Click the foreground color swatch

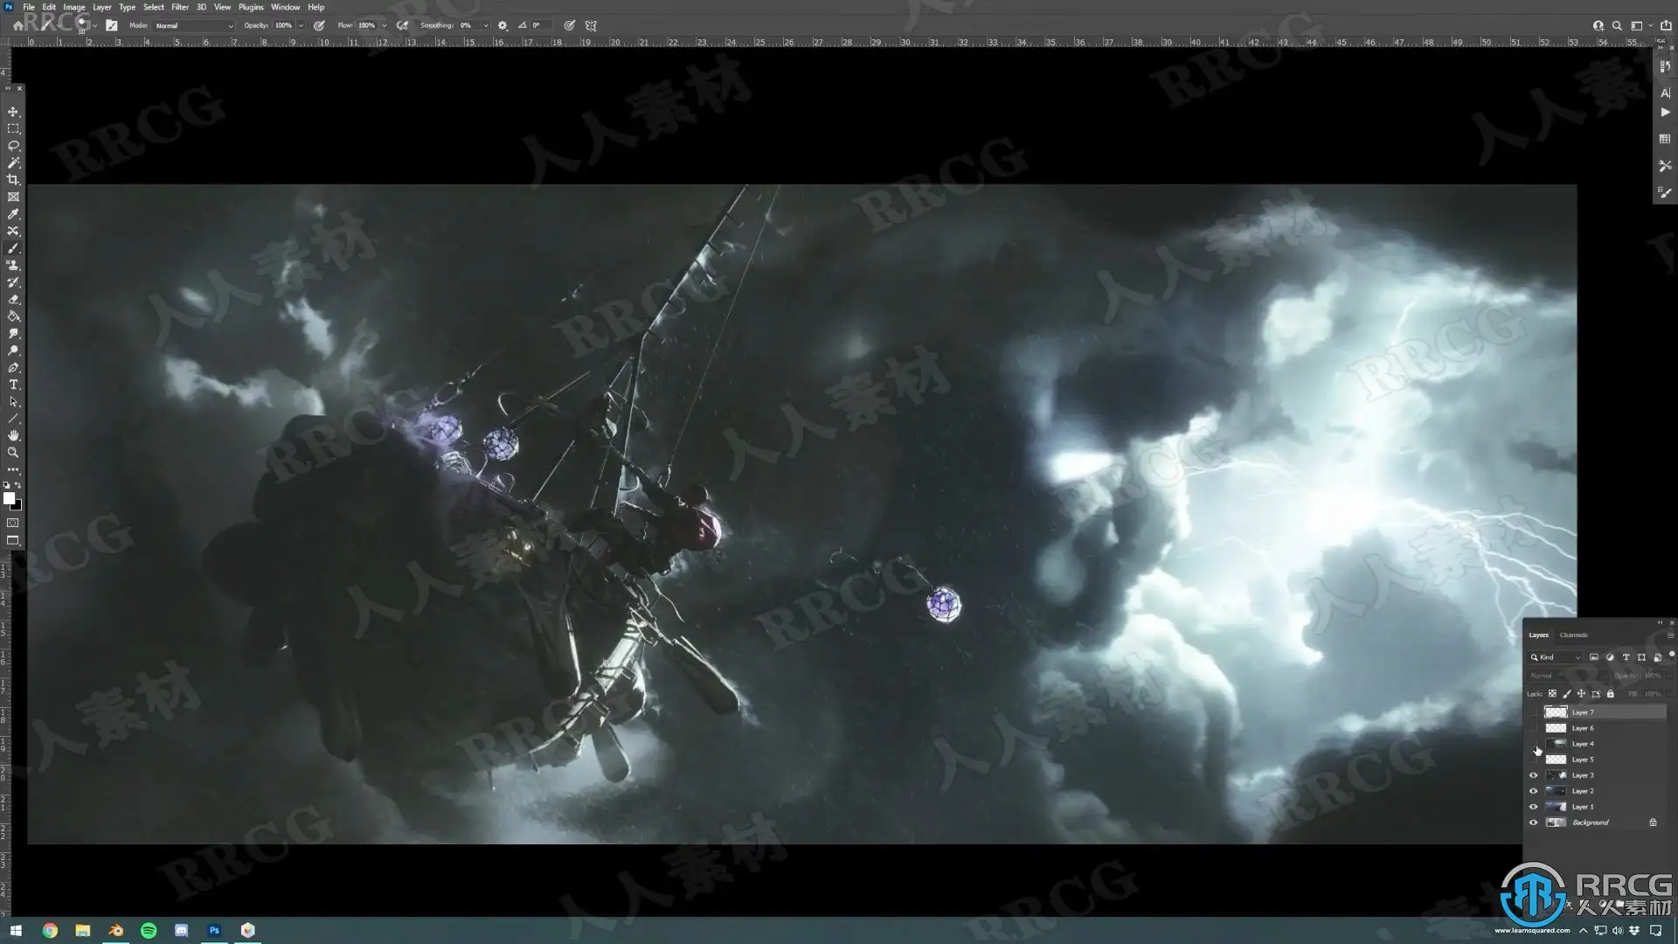point(9,498)
